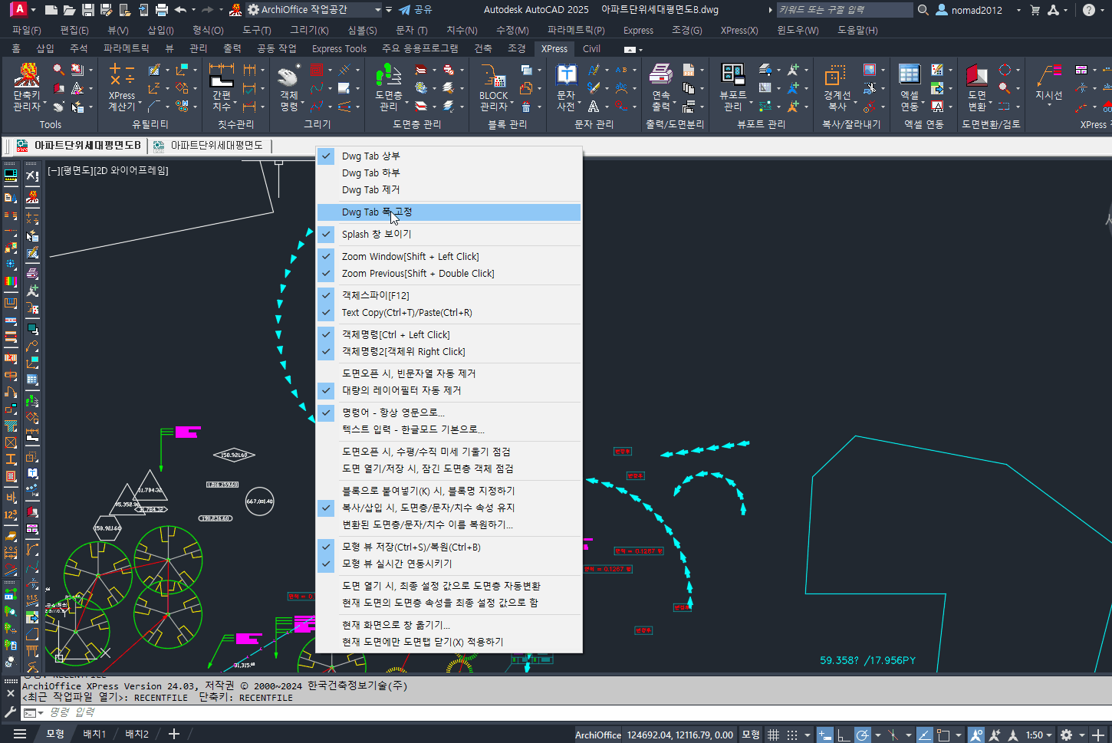The image size is (1112, 743).
Task: Uncheck Zoom Previous[Shift + Double Click]
Action: (449, 273)
